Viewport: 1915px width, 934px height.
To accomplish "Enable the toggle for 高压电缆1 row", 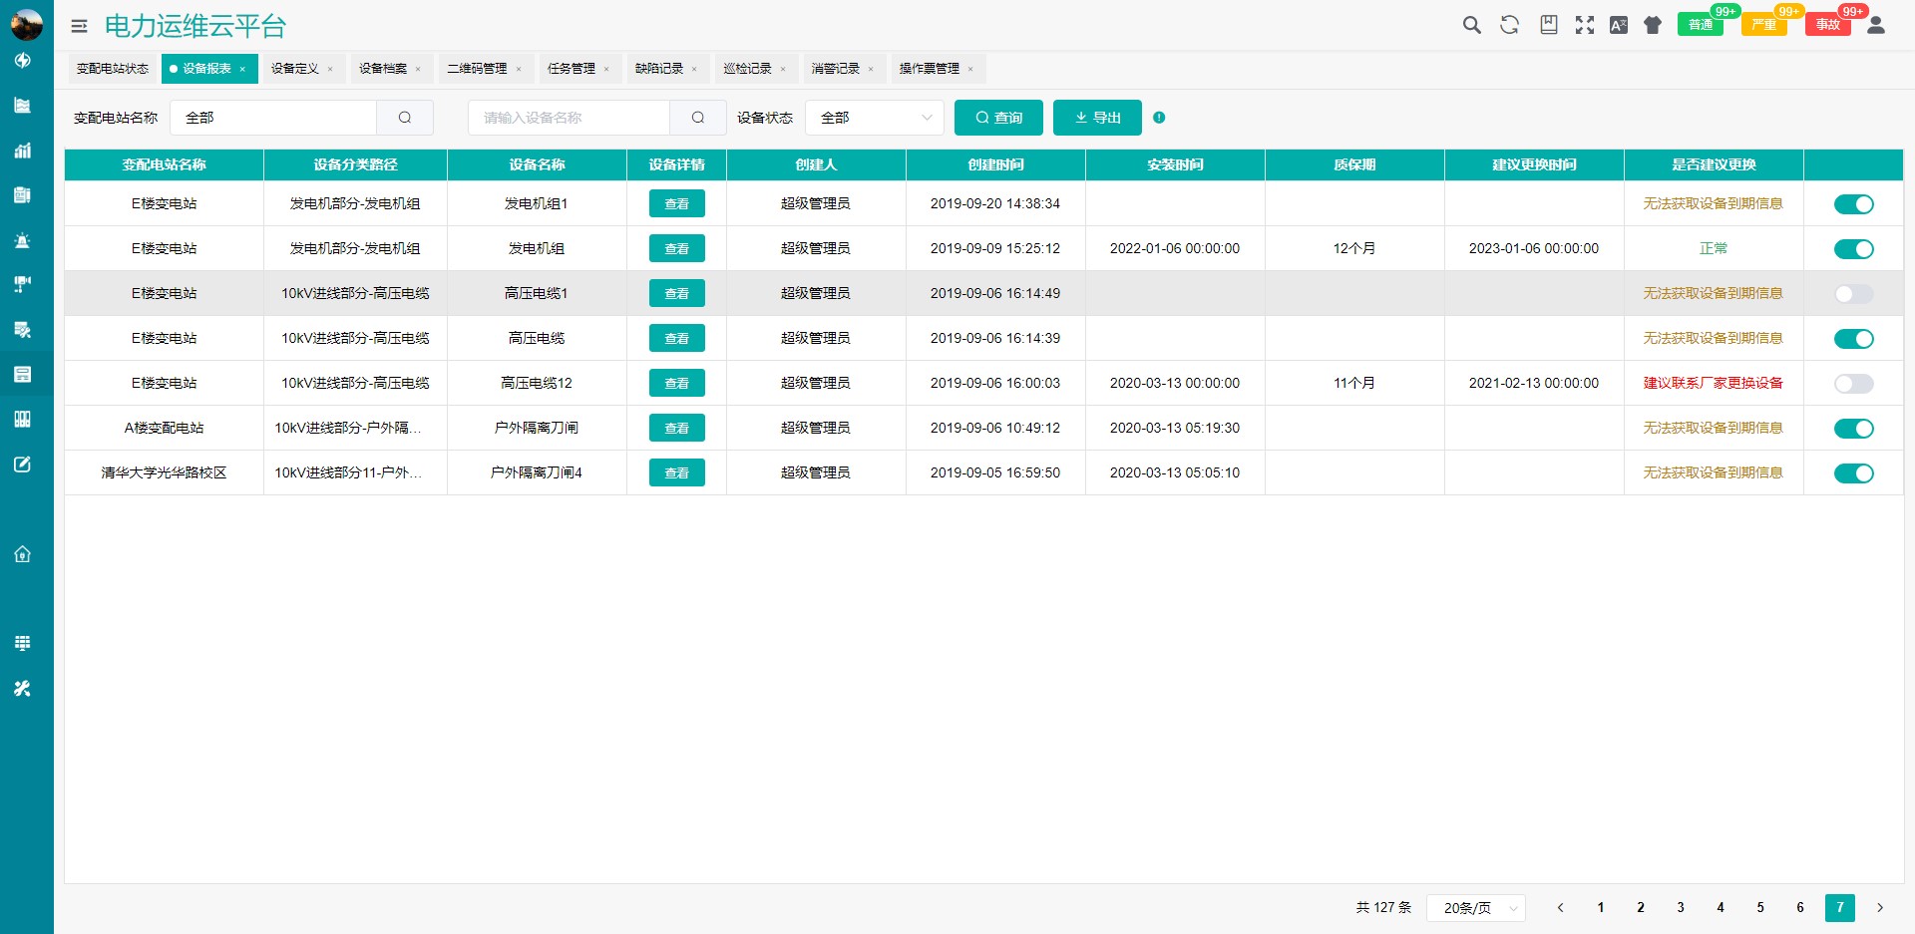I will [1853, 294].
